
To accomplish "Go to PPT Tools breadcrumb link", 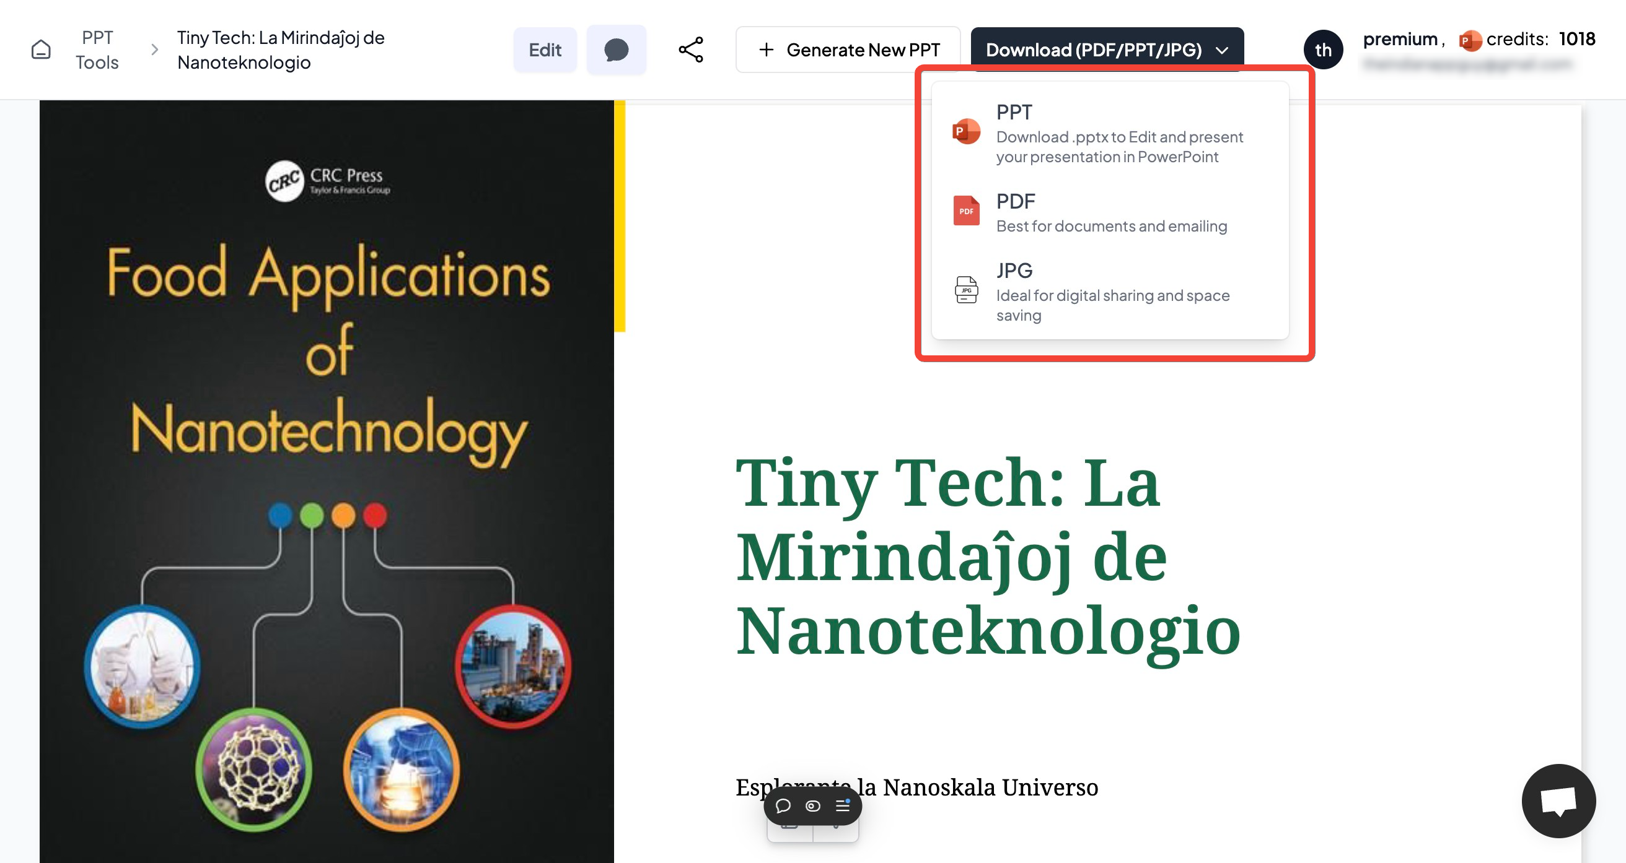I will click(97, 49).
